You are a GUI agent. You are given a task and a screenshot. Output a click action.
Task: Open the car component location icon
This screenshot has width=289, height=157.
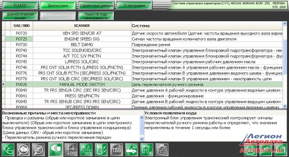point(131,150)
